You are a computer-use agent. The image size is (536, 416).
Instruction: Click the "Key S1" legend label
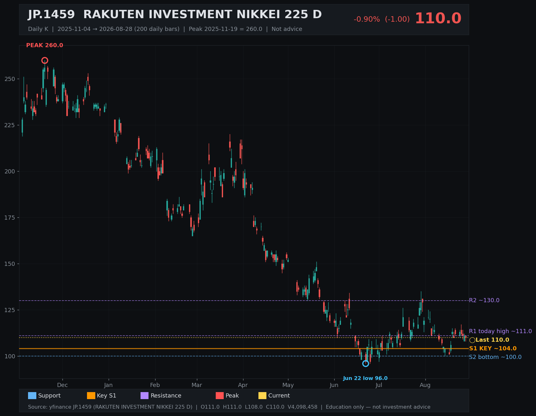click(106, 396)
